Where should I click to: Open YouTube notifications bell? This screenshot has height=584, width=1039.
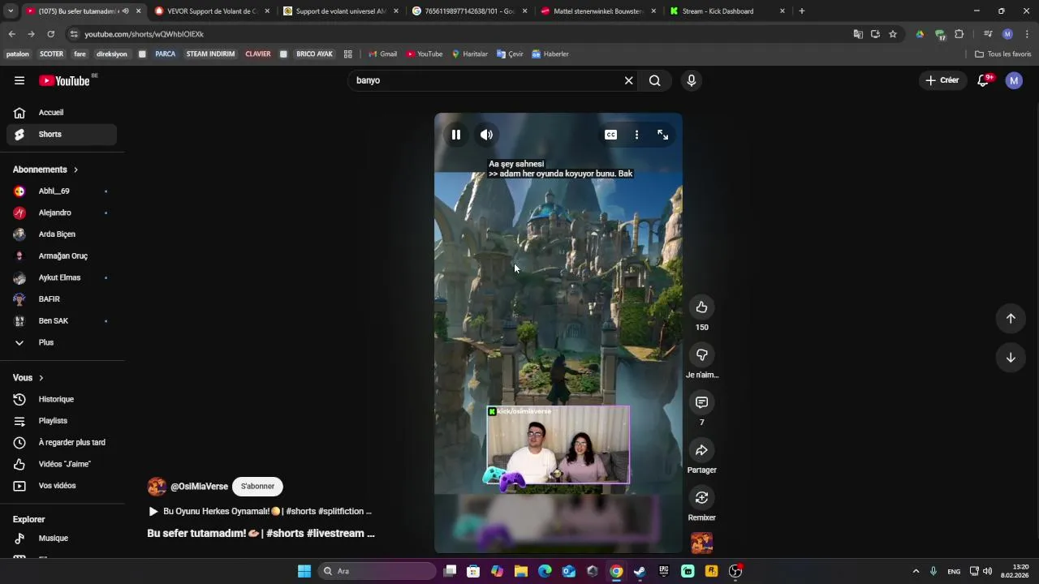point(983,80)
